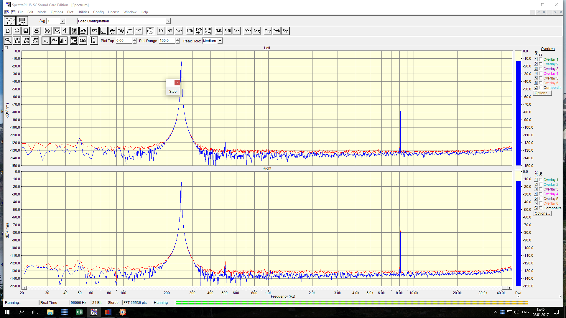Click the print toolbar icon
Image resolution: width=566 pixels, height=318 pixels.
(37, 31)
